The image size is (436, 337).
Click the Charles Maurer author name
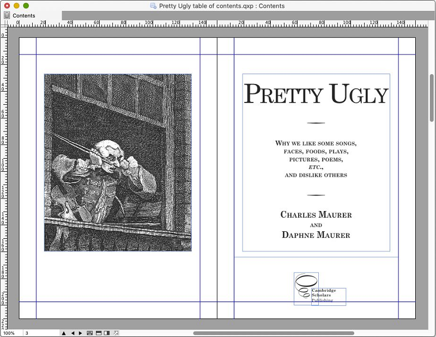coord(316,215)
